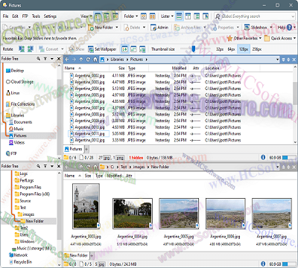The width and height of the screenshot is (298, 268).
Task: Click info icon in New Folder status bar
Action: pyautogui.click(x=263, y=264)
